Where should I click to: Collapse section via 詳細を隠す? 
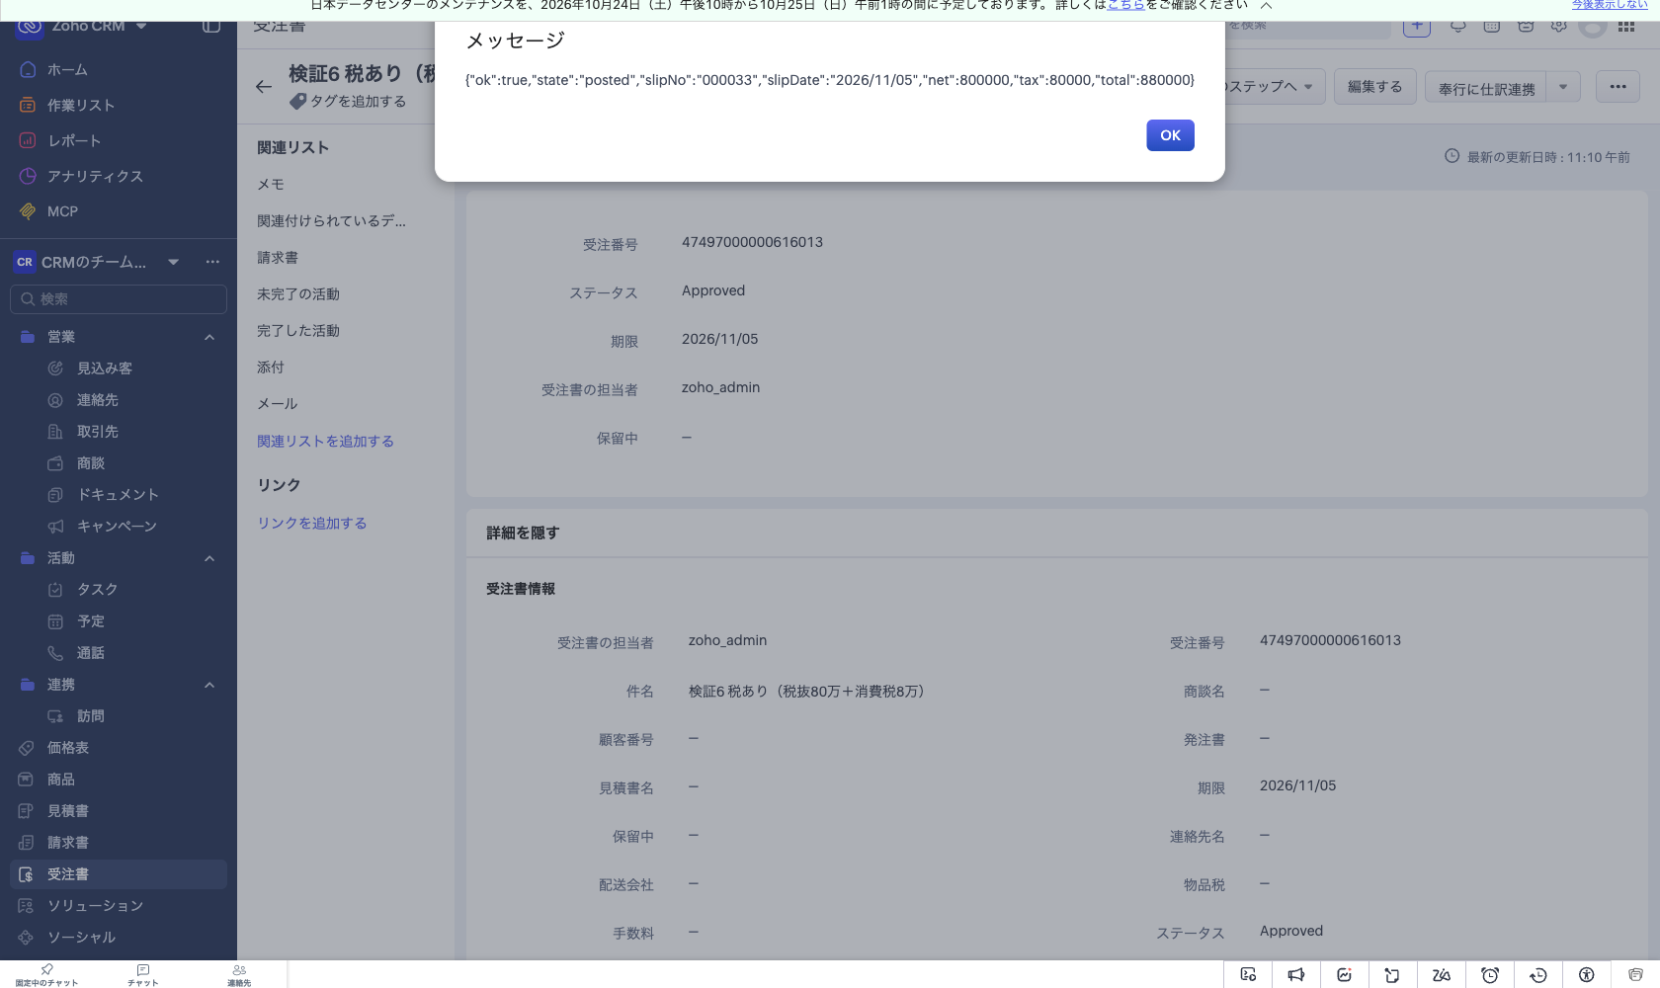click(x=523, y=534)
